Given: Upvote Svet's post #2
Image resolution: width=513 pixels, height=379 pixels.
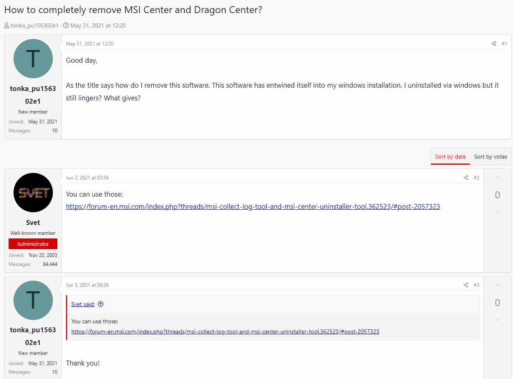Looking at the screenshot, I should 497,178.
